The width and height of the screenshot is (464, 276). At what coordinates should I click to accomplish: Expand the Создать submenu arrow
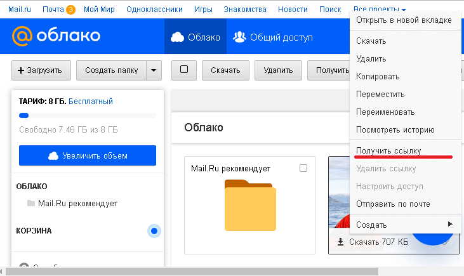click(x=450, y=224)
